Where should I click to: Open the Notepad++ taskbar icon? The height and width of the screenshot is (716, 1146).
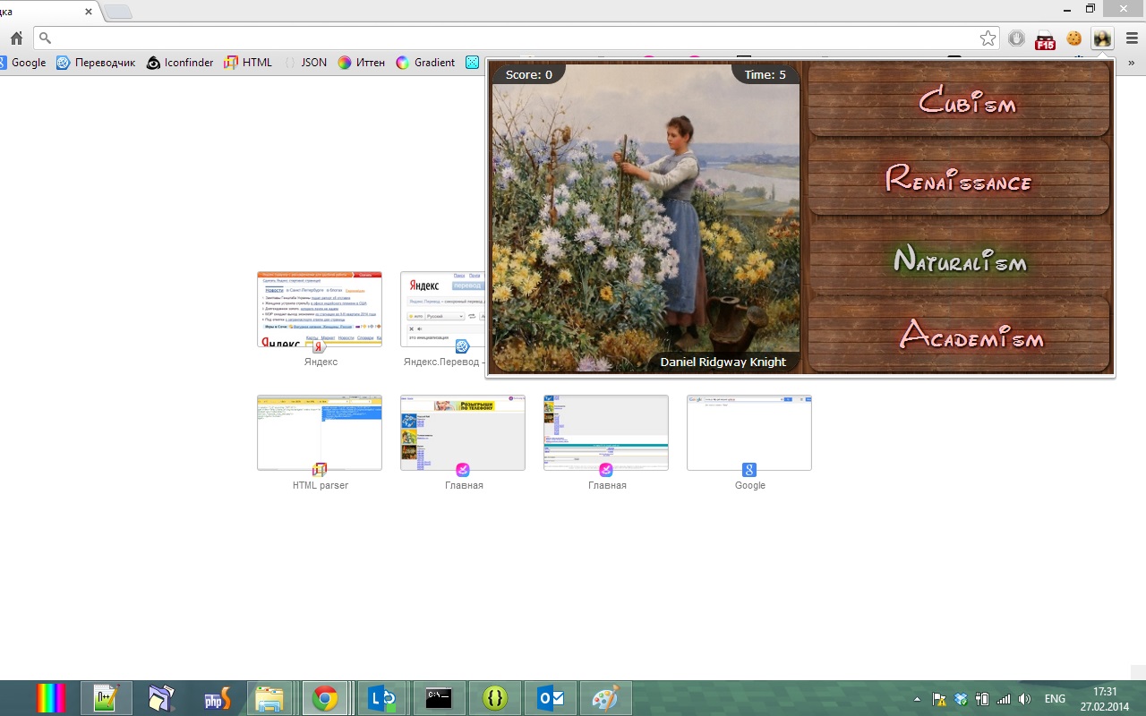click(x=107, y=698)
